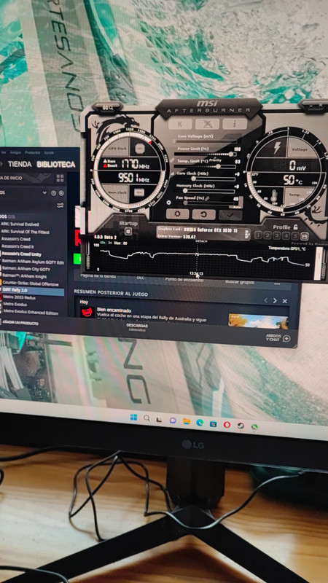
Task: Select Afterburner profile slot 1
Action: [259, 235]
